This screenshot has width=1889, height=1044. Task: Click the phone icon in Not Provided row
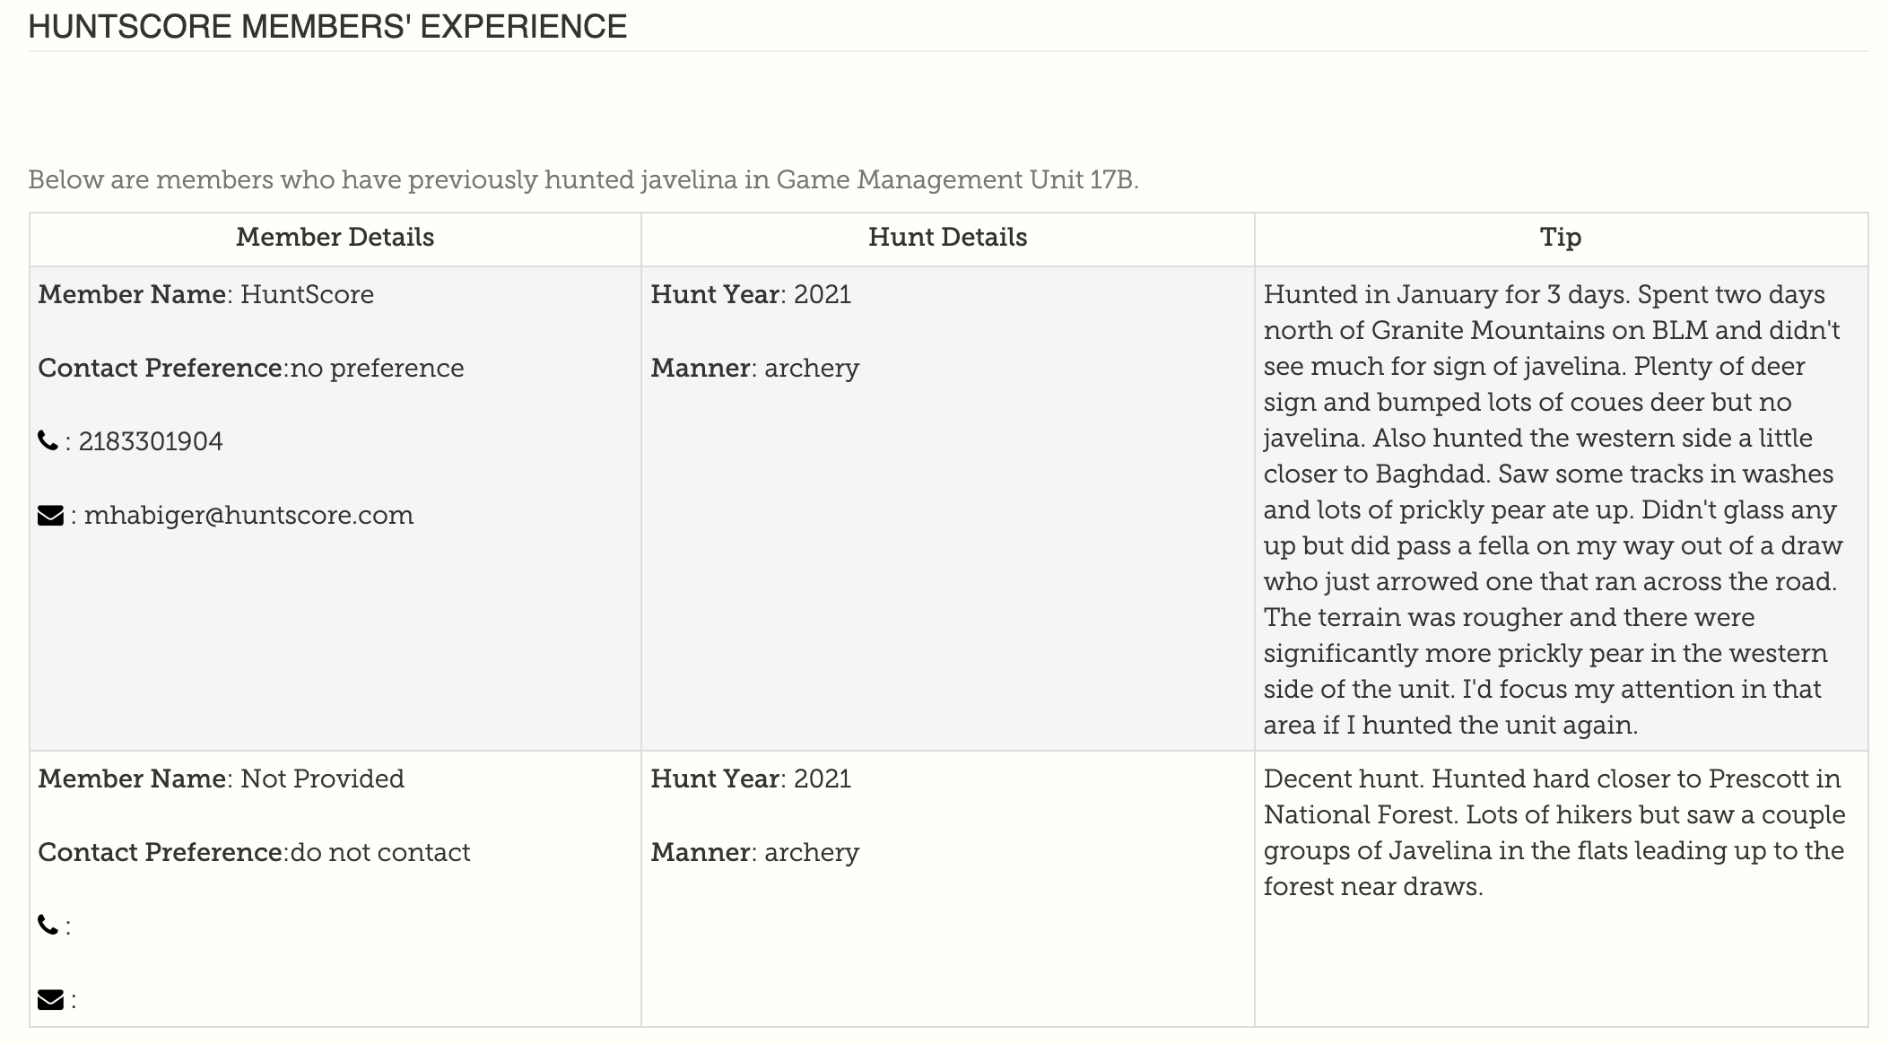coord(48,925)
